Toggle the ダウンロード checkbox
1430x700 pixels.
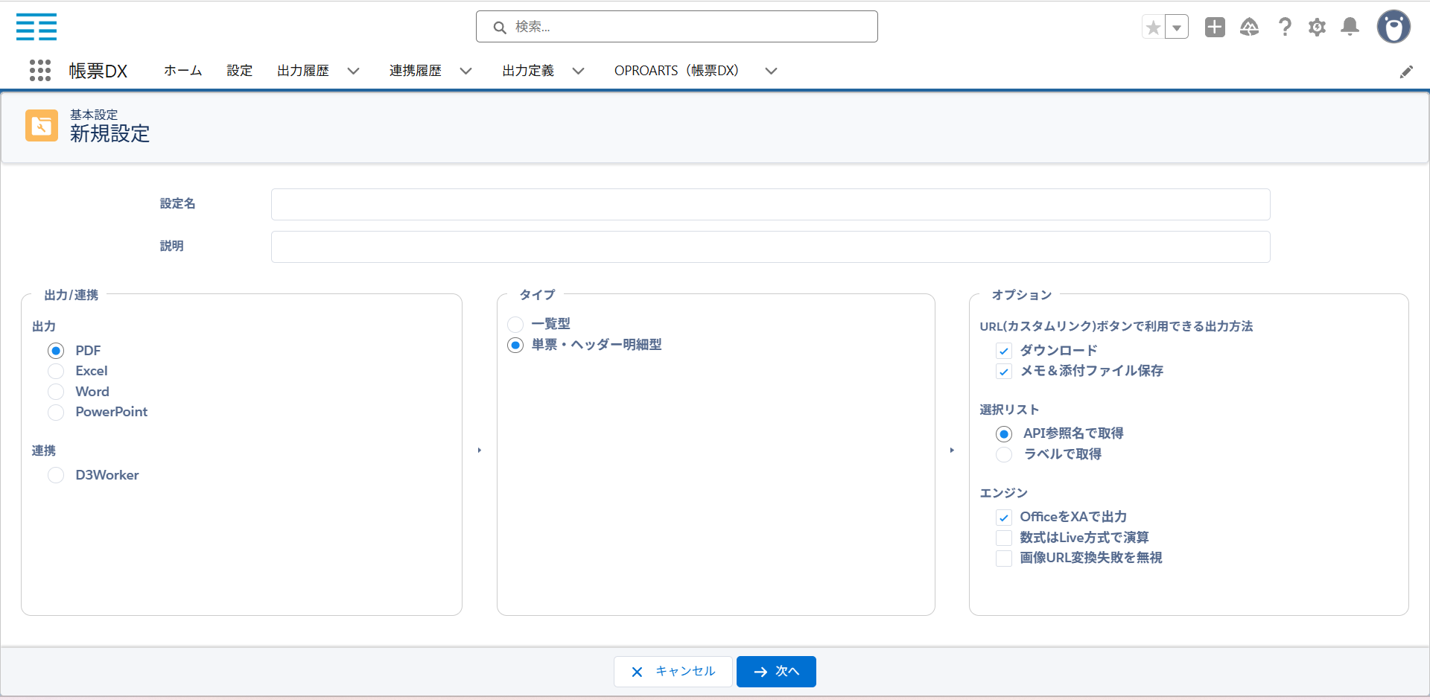pos(1004,351)
